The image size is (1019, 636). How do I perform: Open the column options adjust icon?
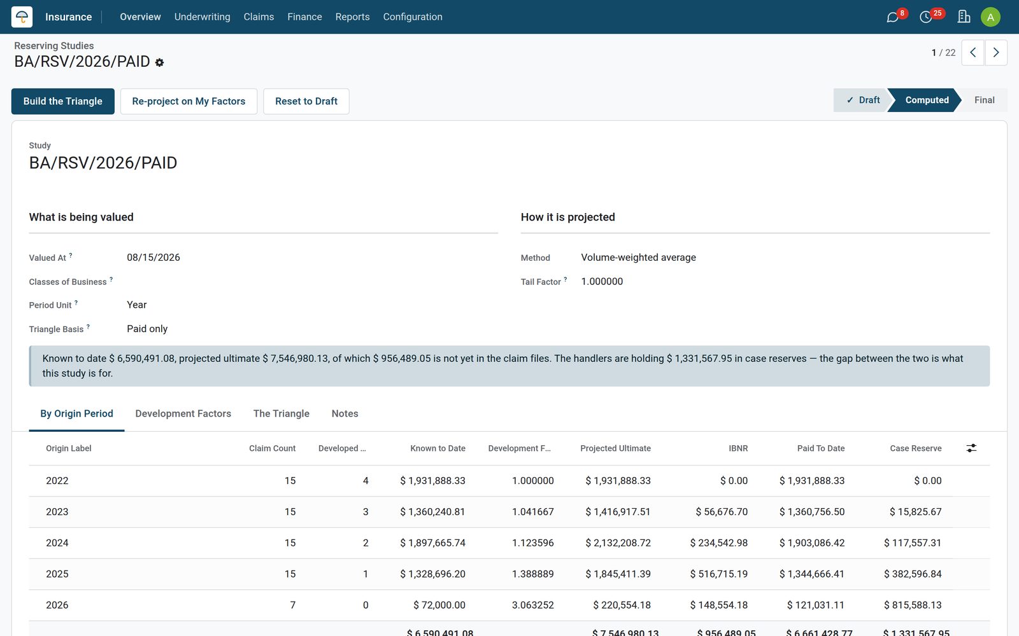pyautogui.click(x=971, y=448)
